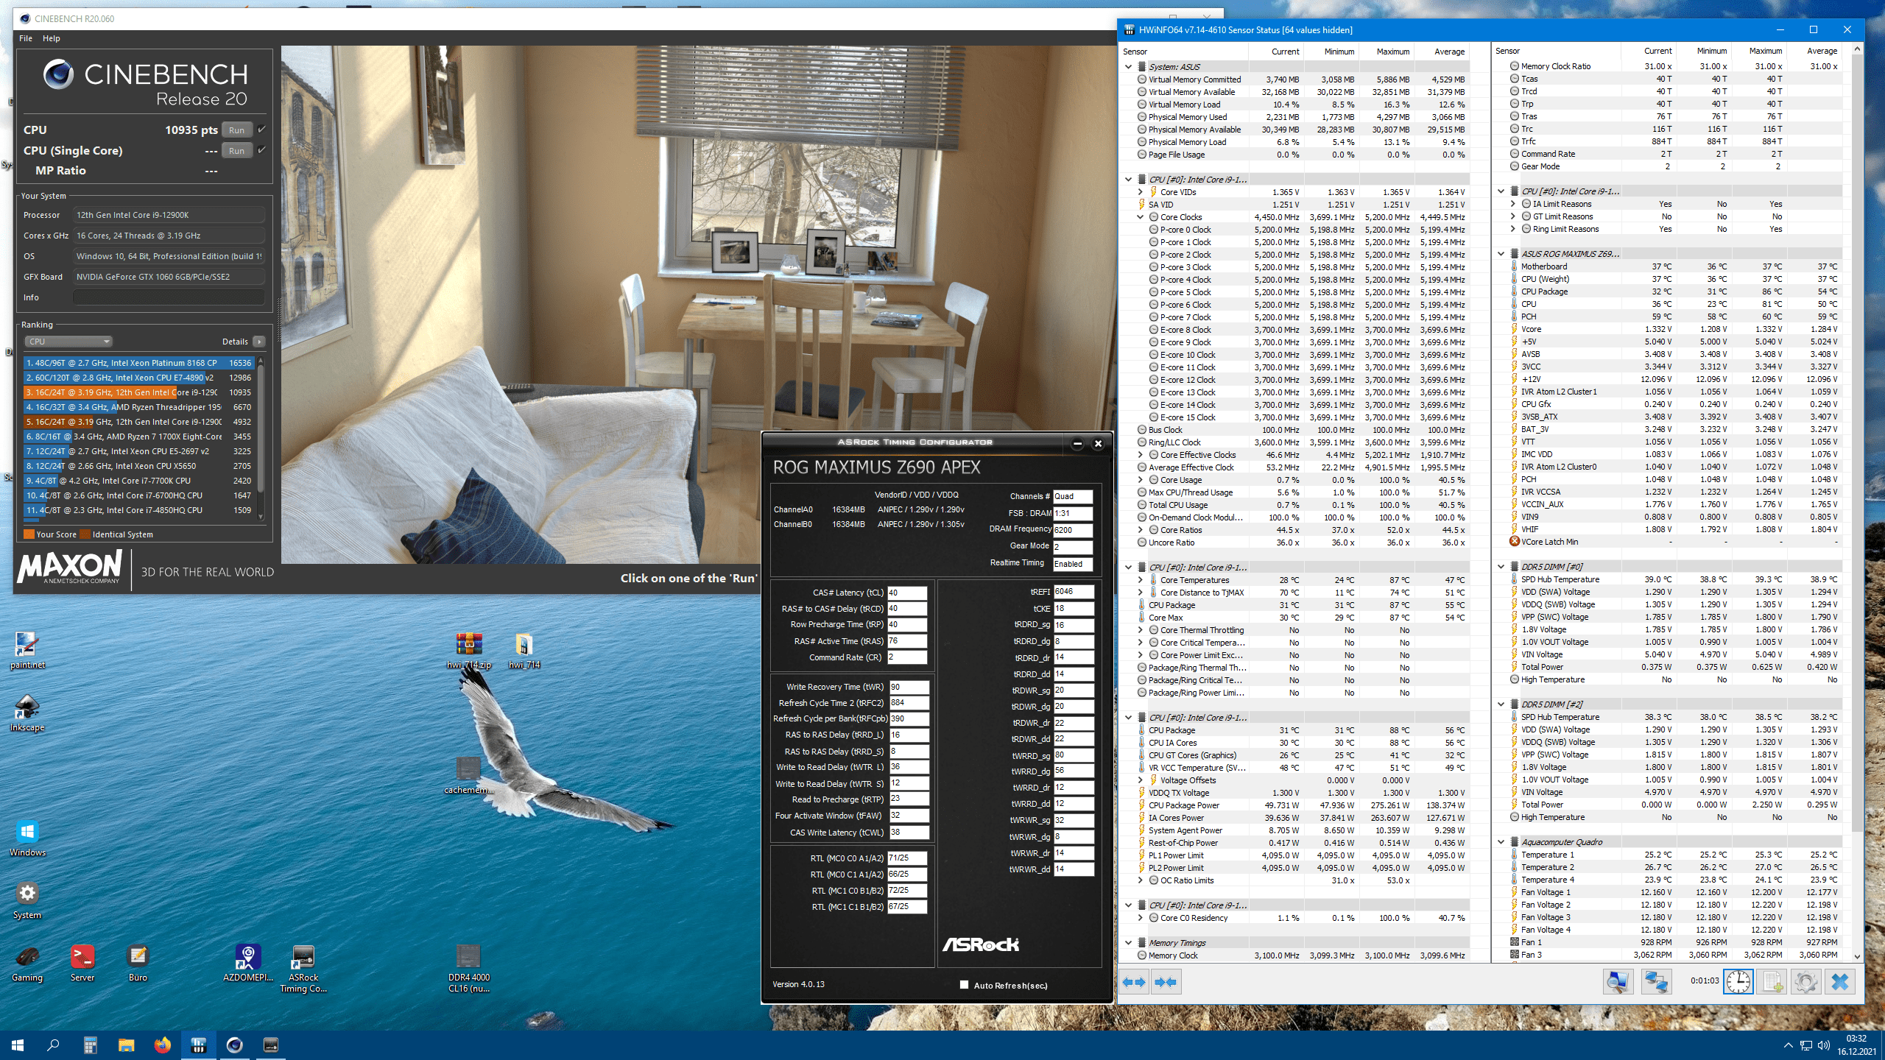The width and height of the screenshot is (1885, 1060).
Task: Click Current column header in left HWiNFO pane
Action: coord(1276,52)
